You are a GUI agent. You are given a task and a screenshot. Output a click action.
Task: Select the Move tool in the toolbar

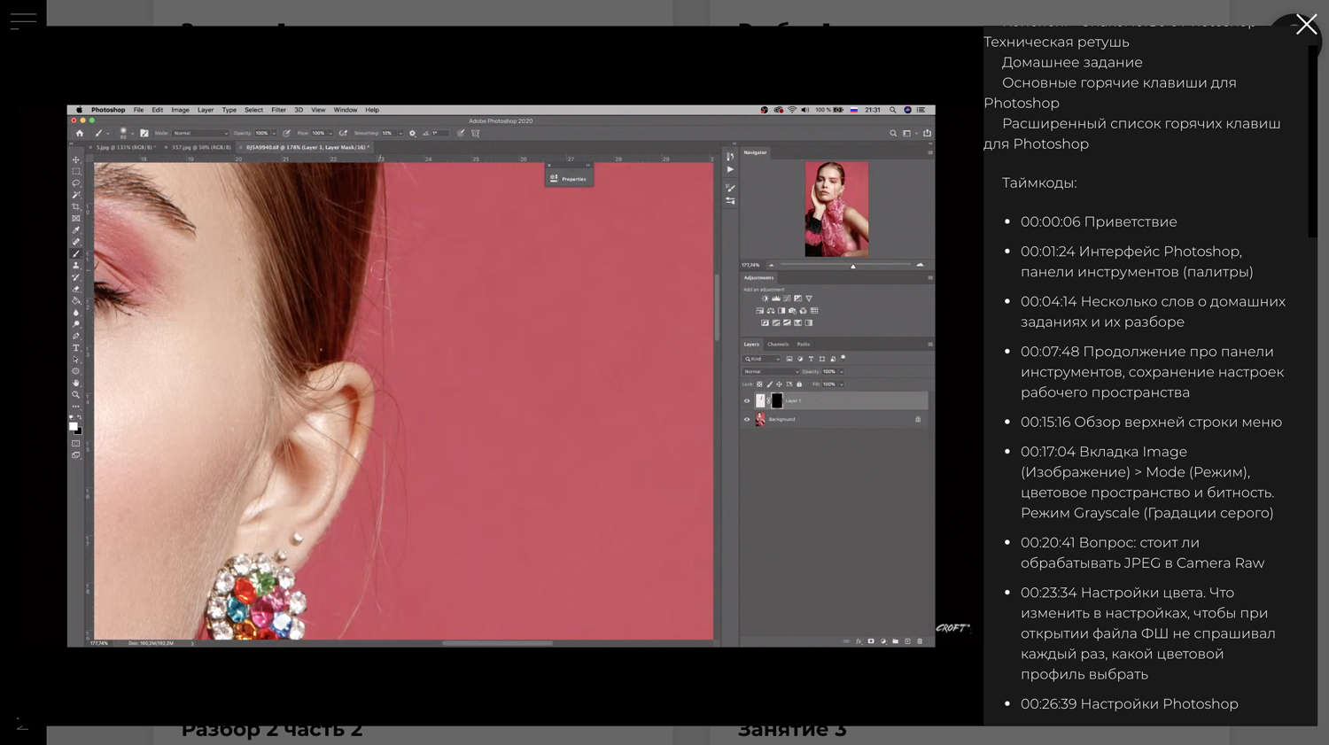click(76, 160)
